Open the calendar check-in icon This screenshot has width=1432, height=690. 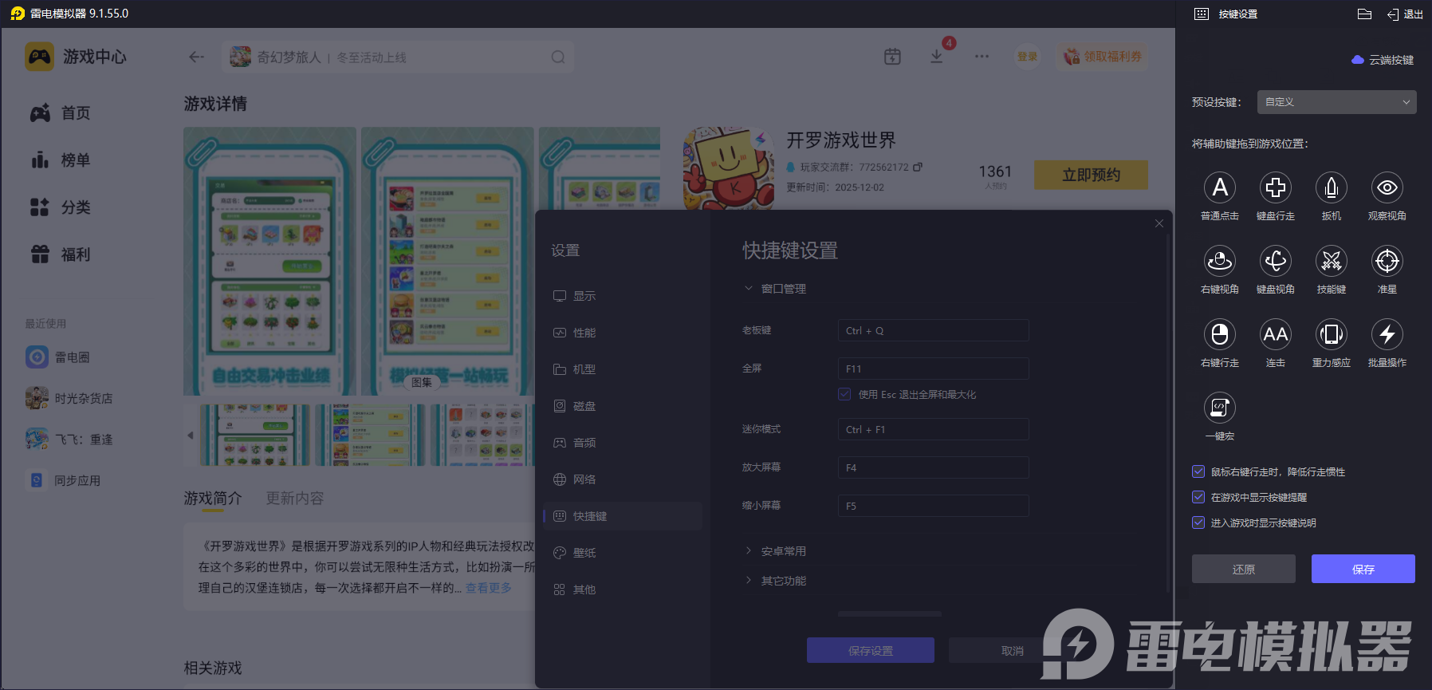point(892,57)
